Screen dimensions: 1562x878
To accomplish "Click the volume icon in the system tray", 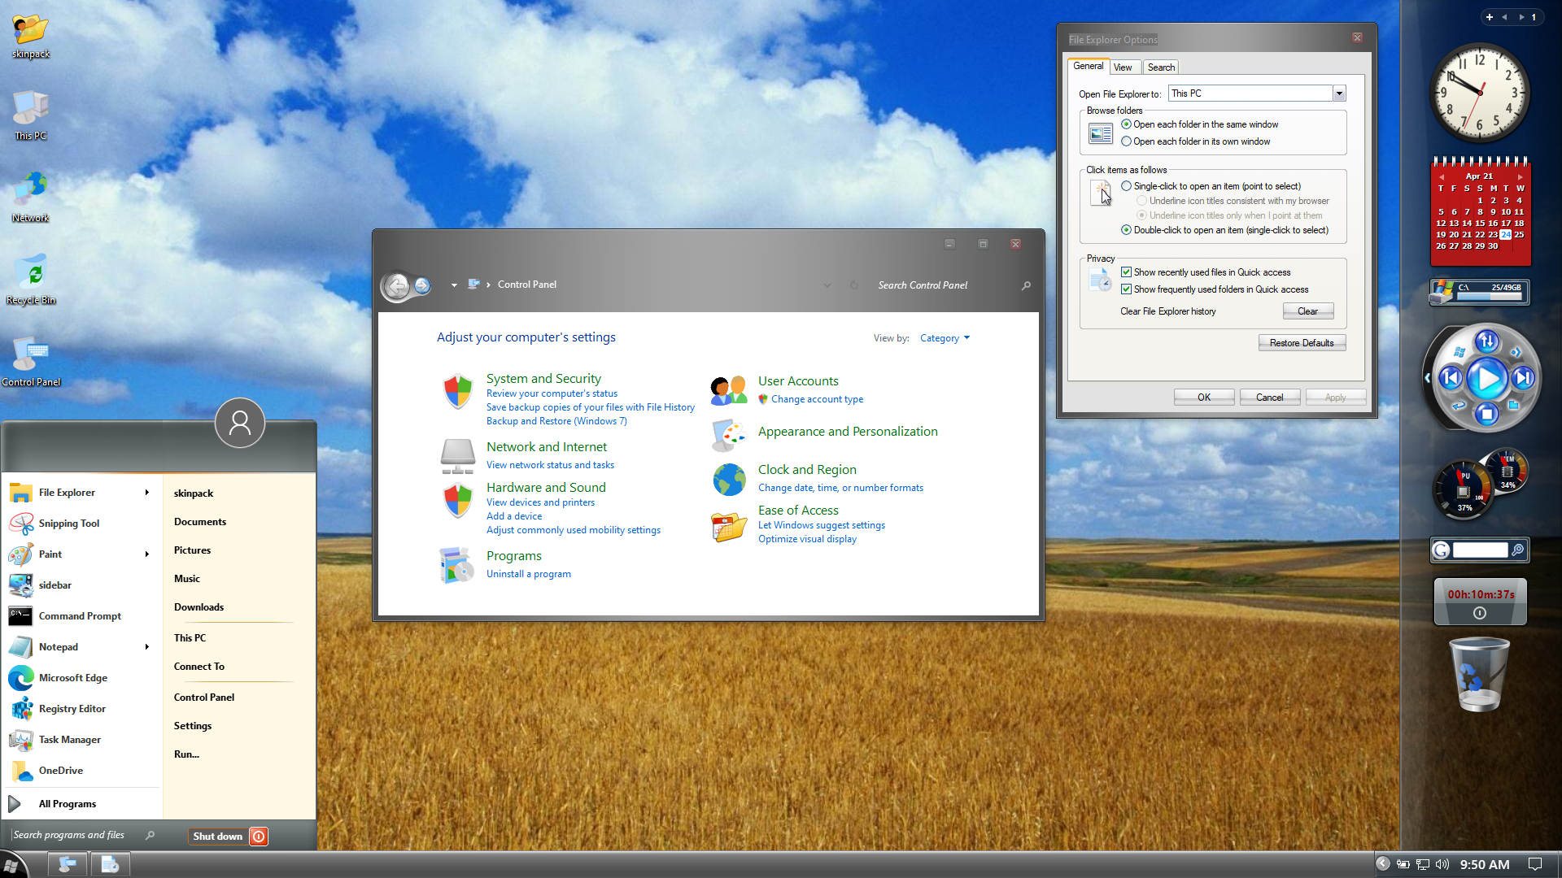I will [1442, 864].
